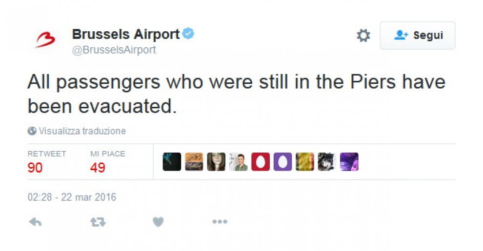
Task: Open the man in green shirt avatar
Action: tap(238, 162)
